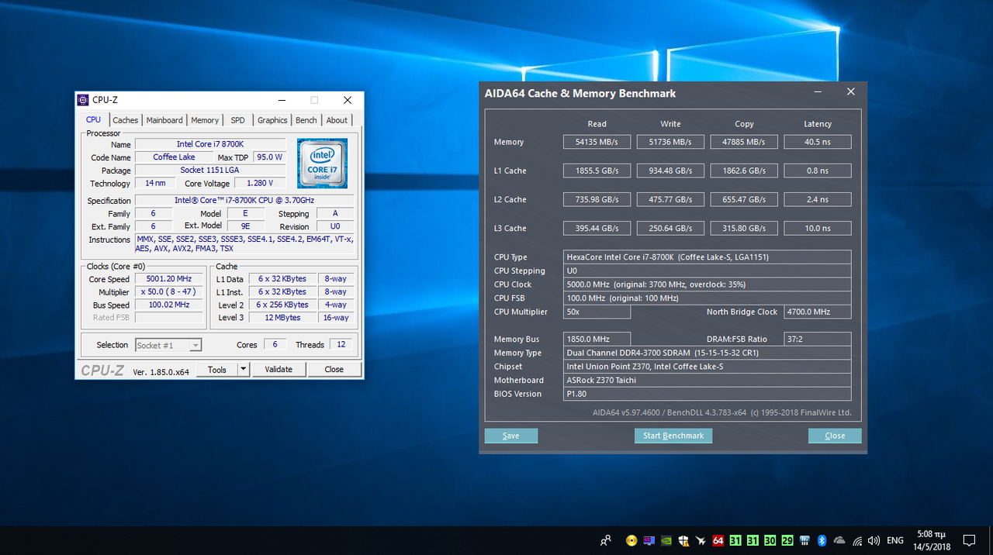Click the L3 Cache Latency 10.0 ns field
This screenshot has width=993, height=555.
(x=818, y=228)
